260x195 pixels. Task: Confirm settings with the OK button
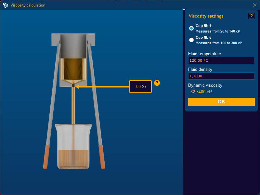pos(221,102)
